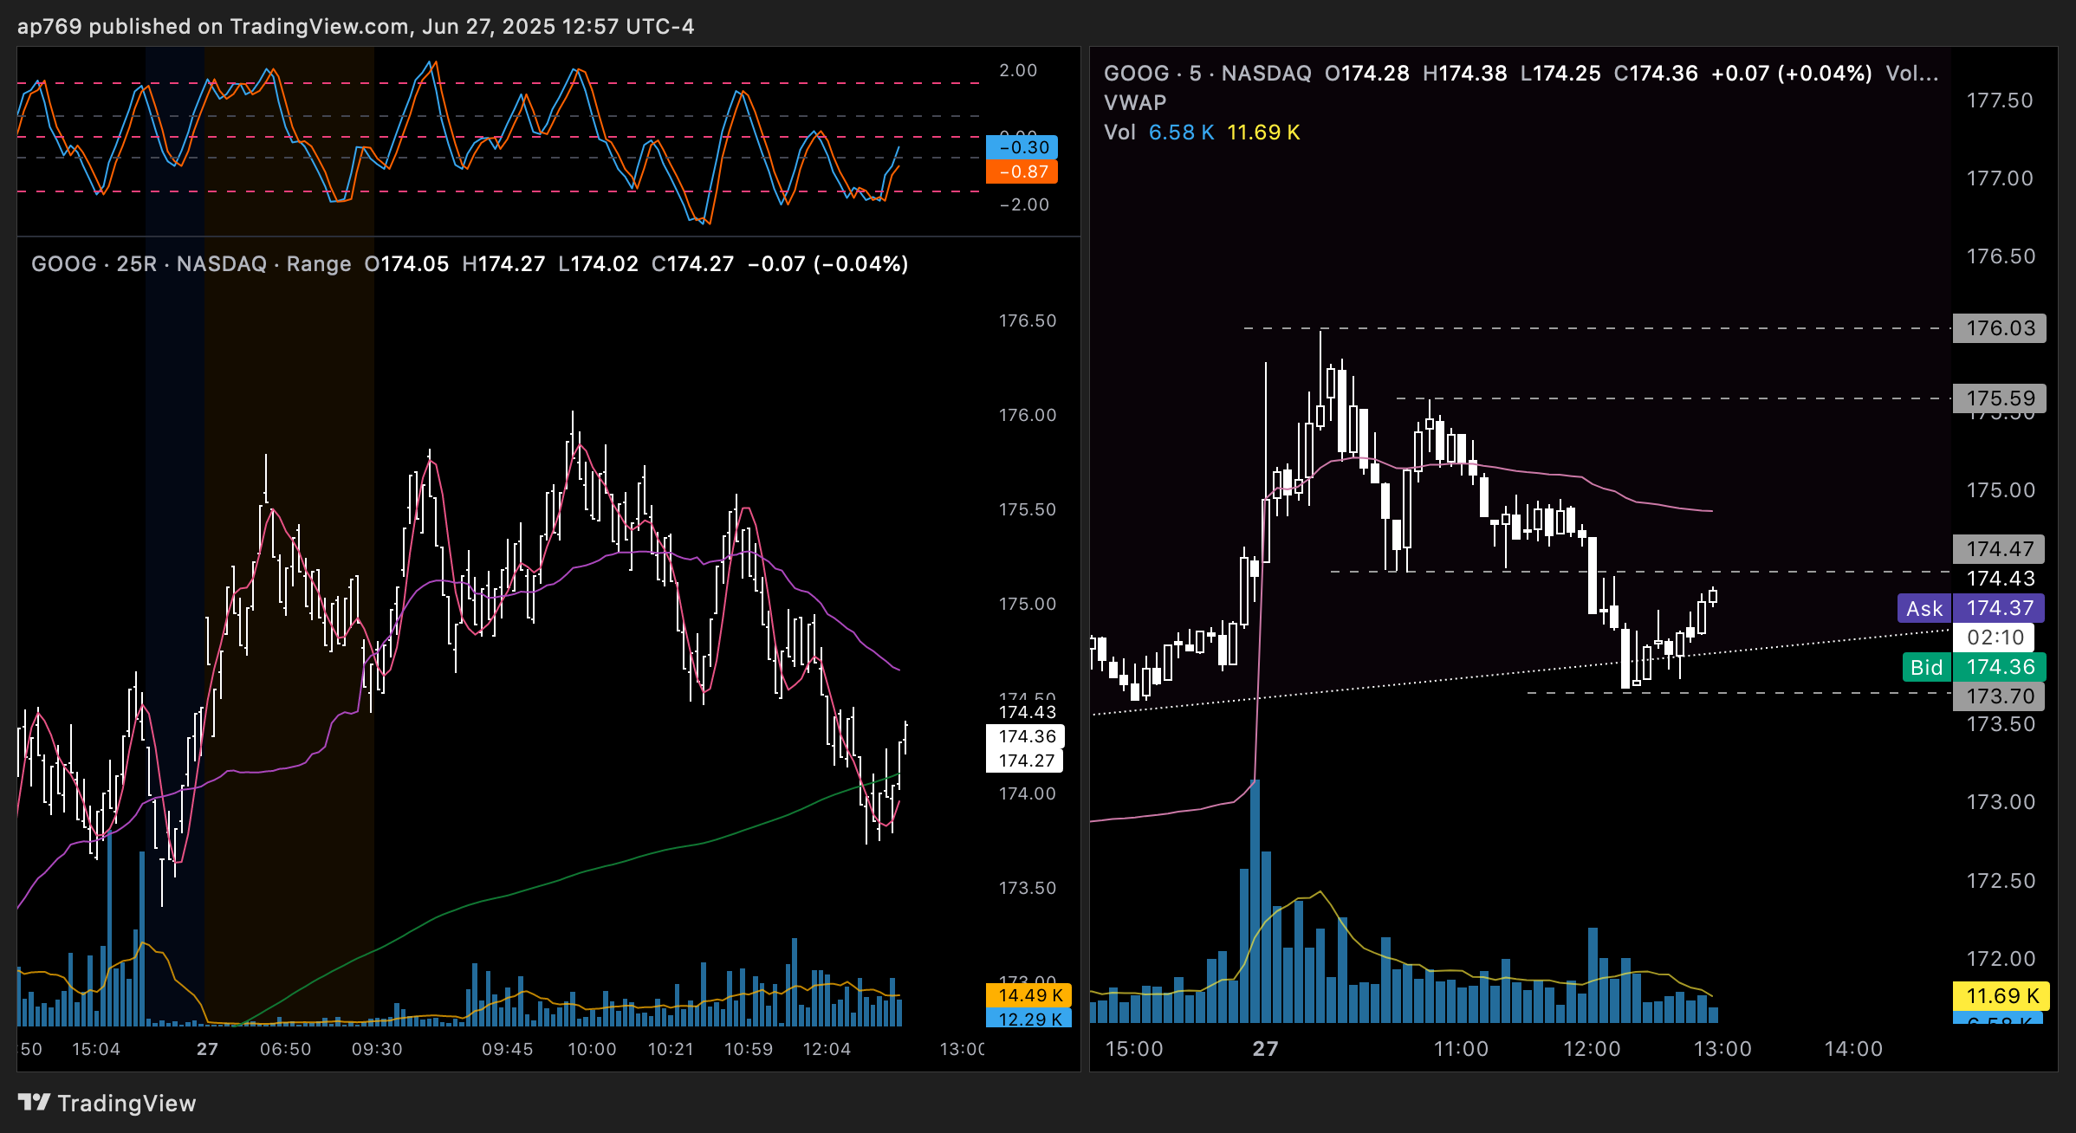
Task: Click 12:04 on the left chart time axis
Action: (x=827, y=1049)
